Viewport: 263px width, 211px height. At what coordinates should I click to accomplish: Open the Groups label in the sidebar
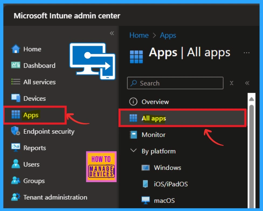34,181
